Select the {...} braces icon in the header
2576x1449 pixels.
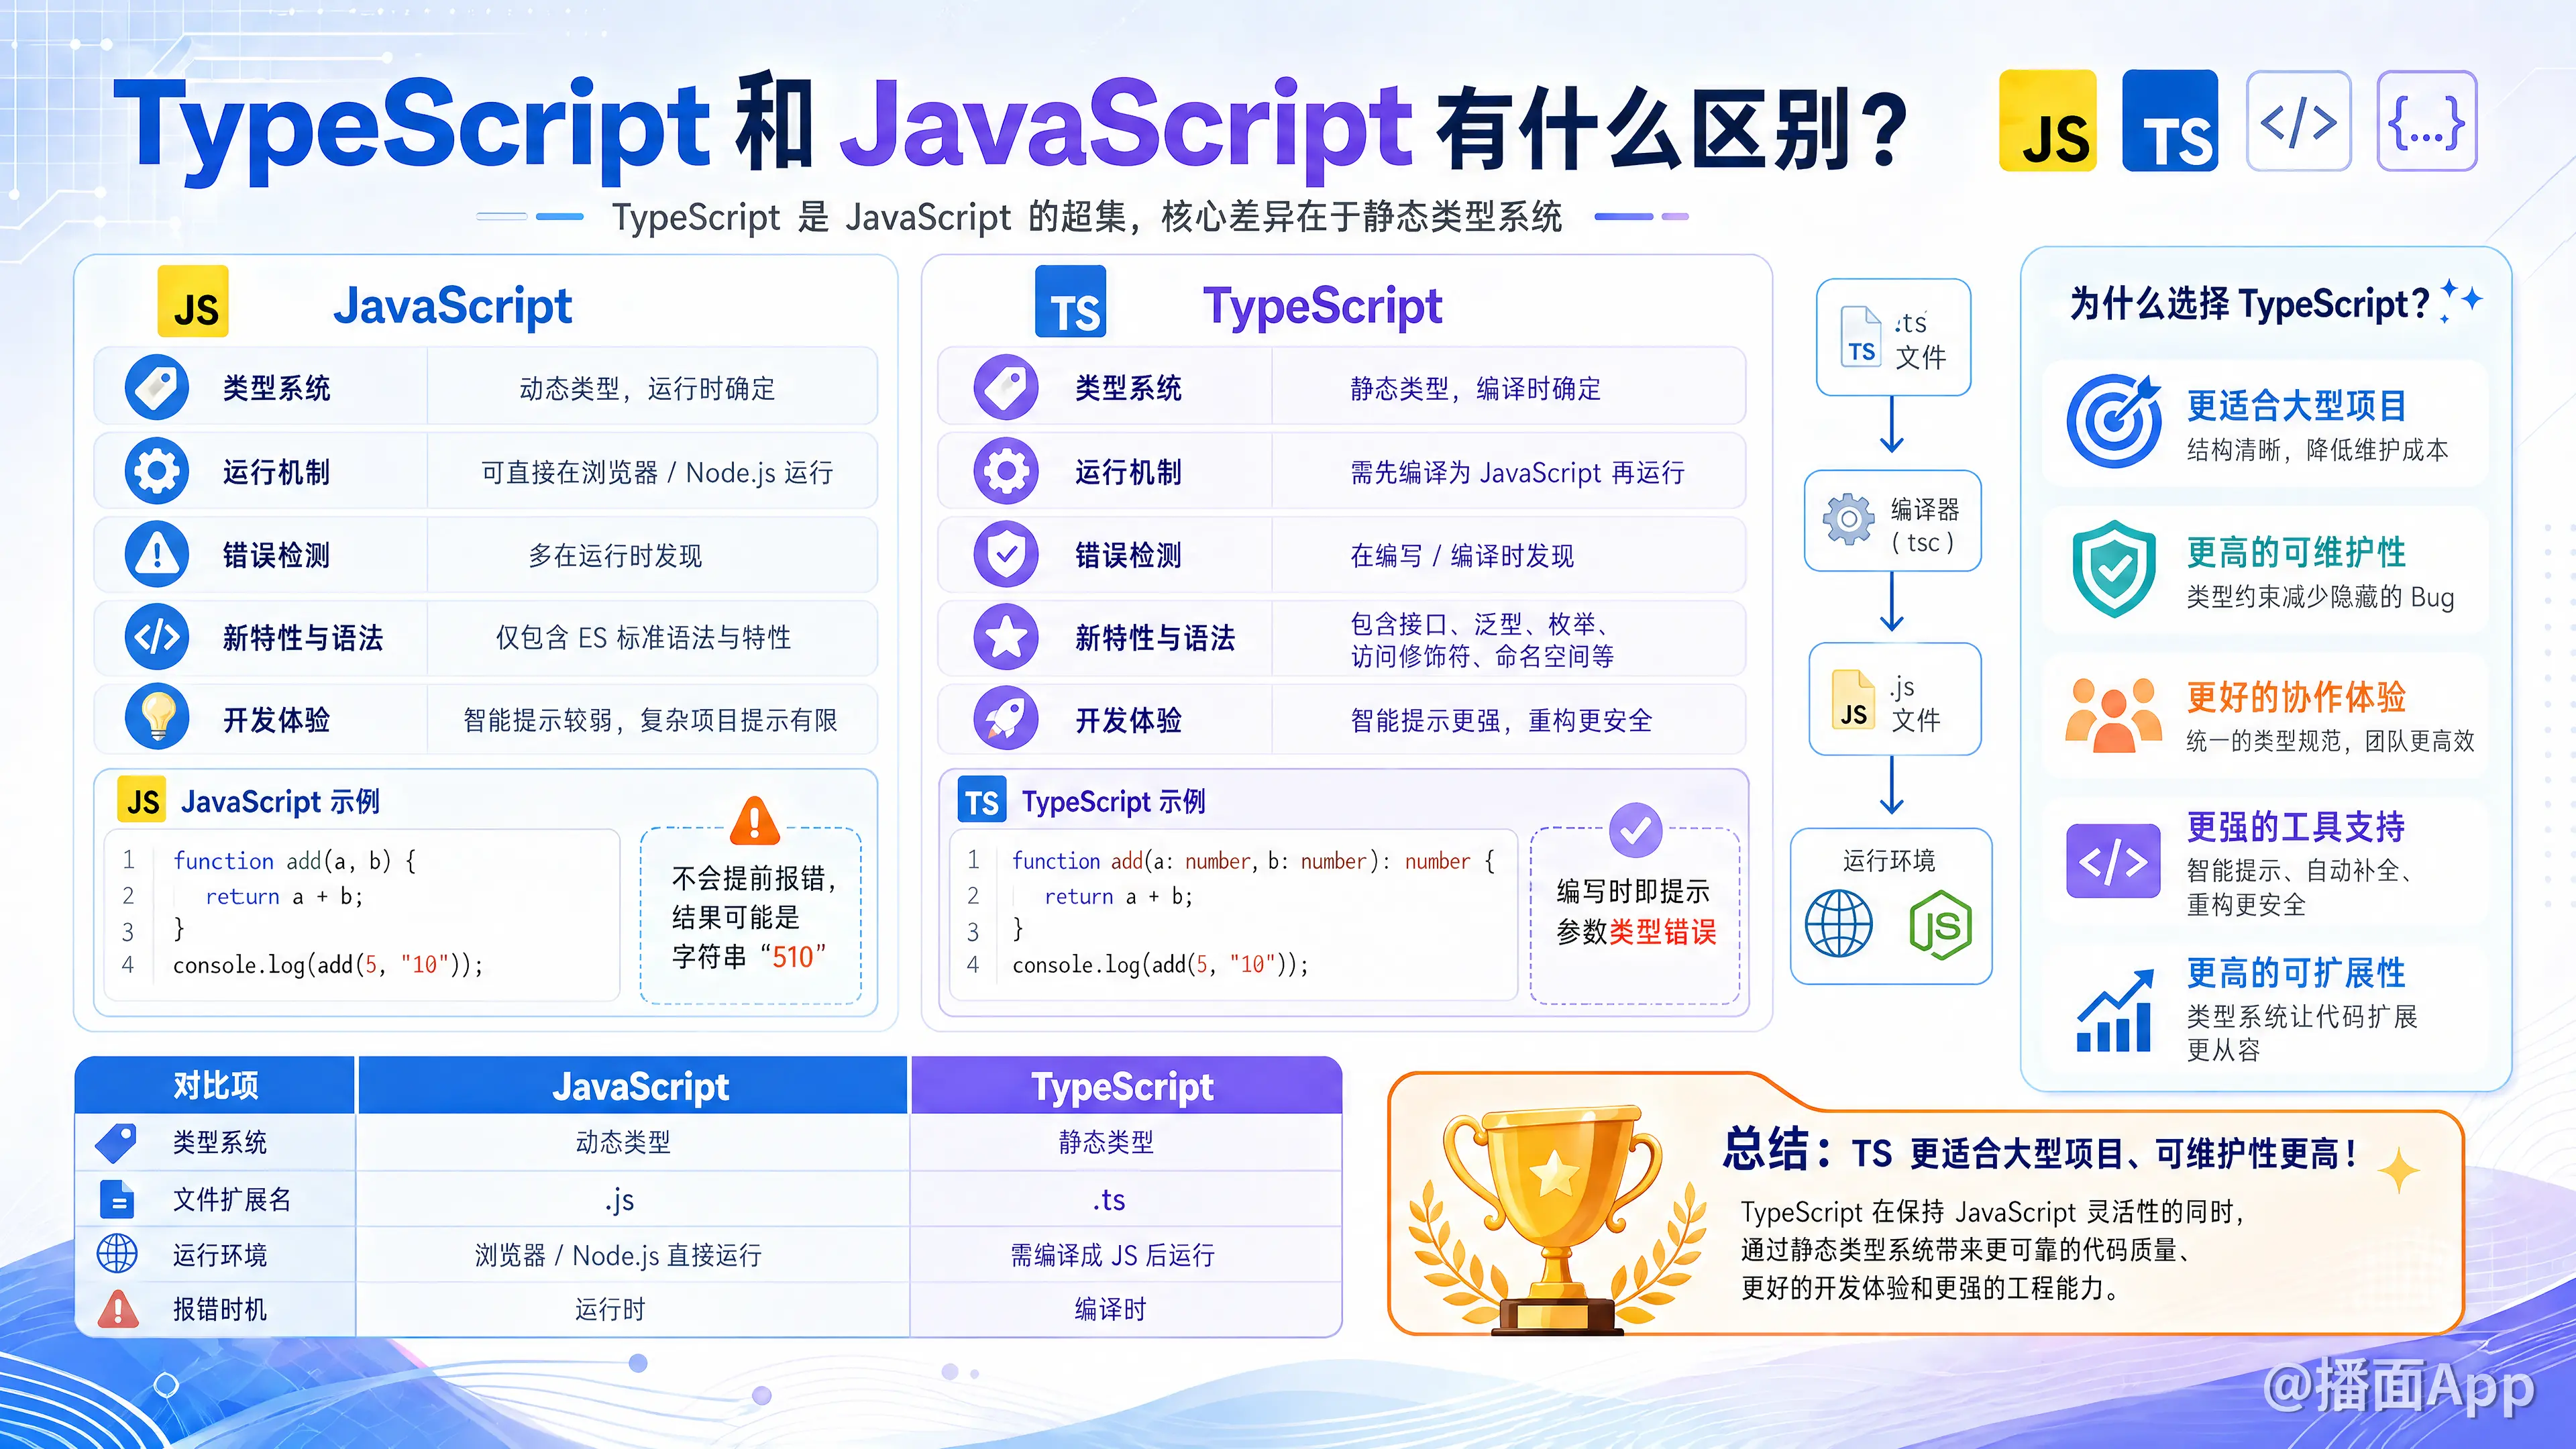click(2427, 121)
